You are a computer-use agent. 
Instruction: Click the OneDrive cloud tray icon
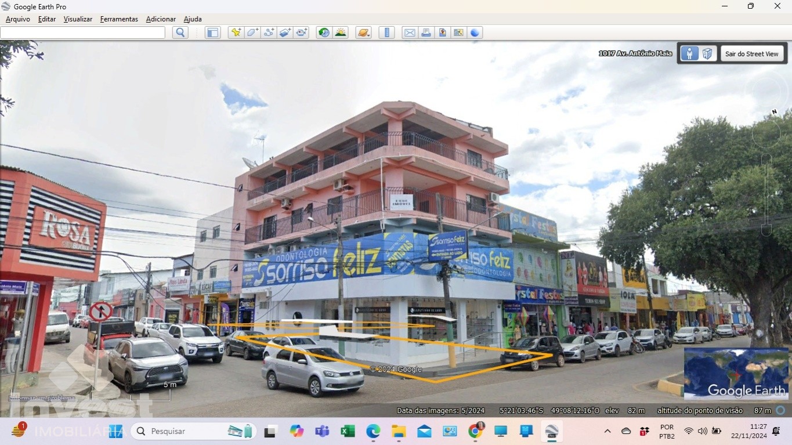pyautogui.click(x=626, y=431)
